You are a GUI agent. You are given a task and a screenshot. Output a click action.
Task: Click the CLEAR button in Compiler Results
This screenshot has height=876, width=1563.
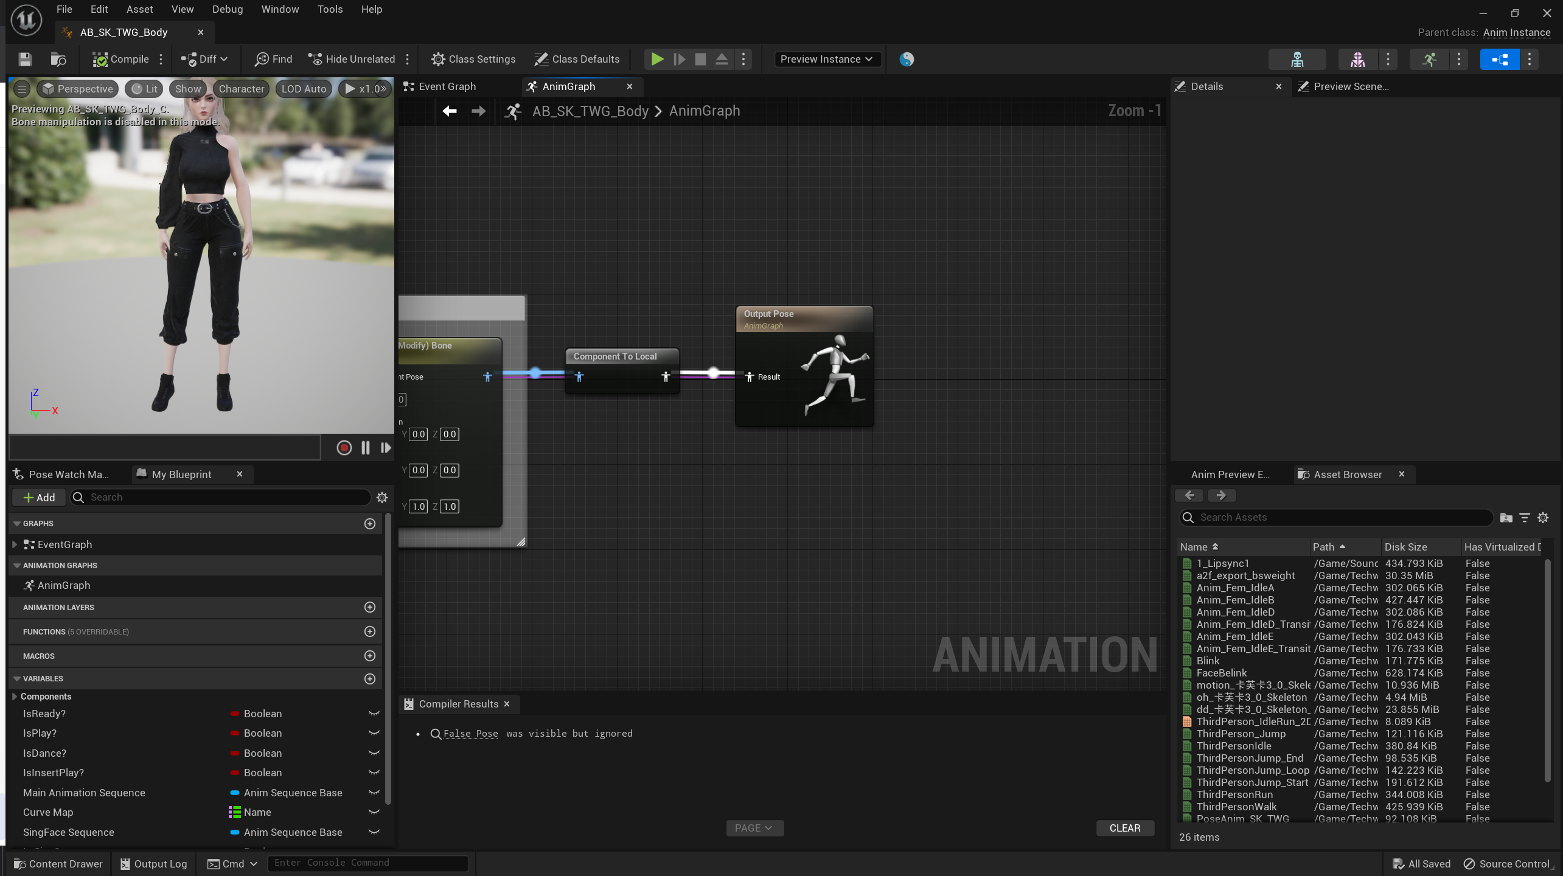click(x=1124, y=828)
